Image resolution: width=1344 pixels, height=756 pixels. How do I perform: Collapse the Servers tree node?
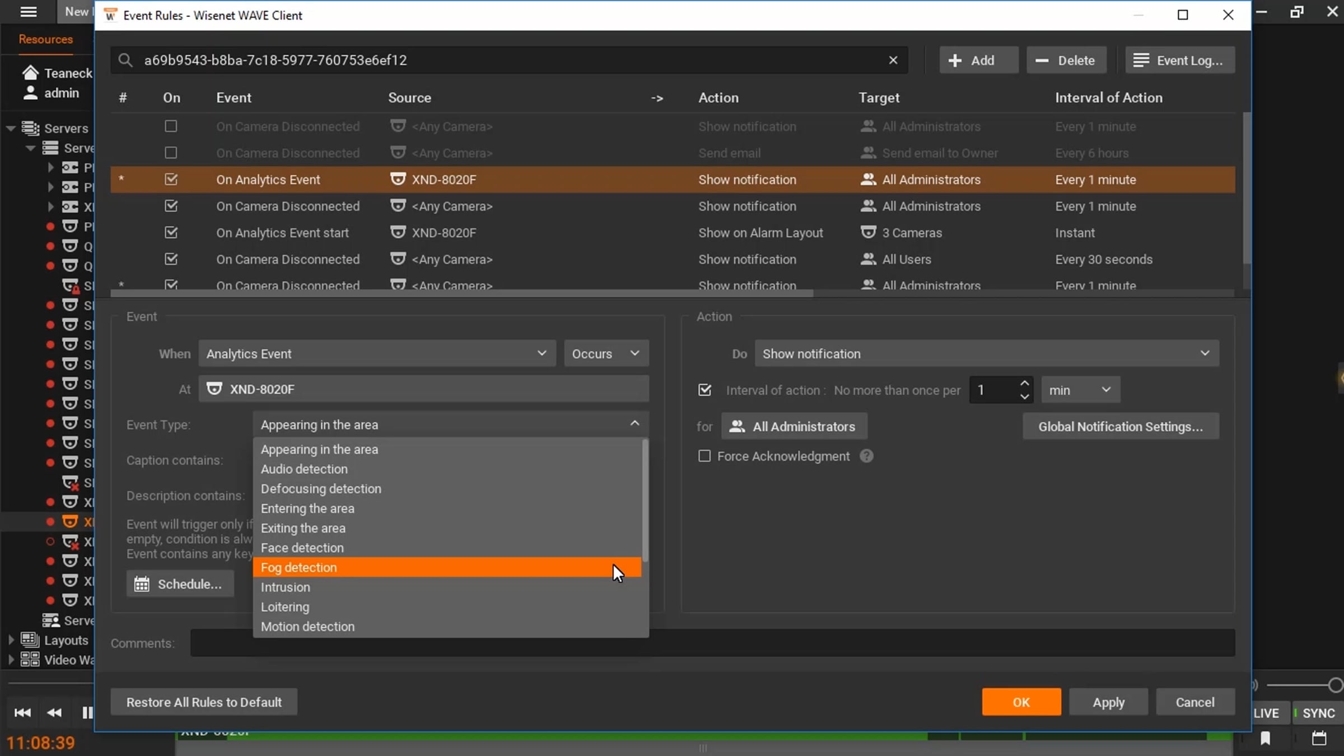coord(11,128)
